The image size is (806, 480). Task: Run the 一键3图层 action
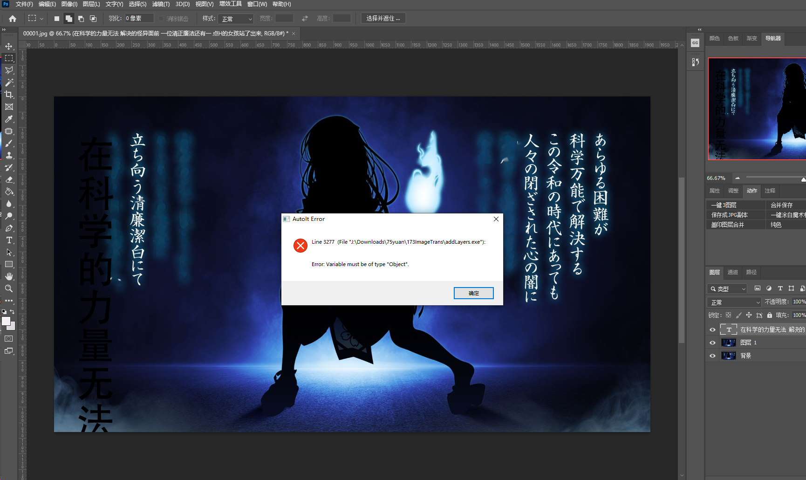pos(735,205)
